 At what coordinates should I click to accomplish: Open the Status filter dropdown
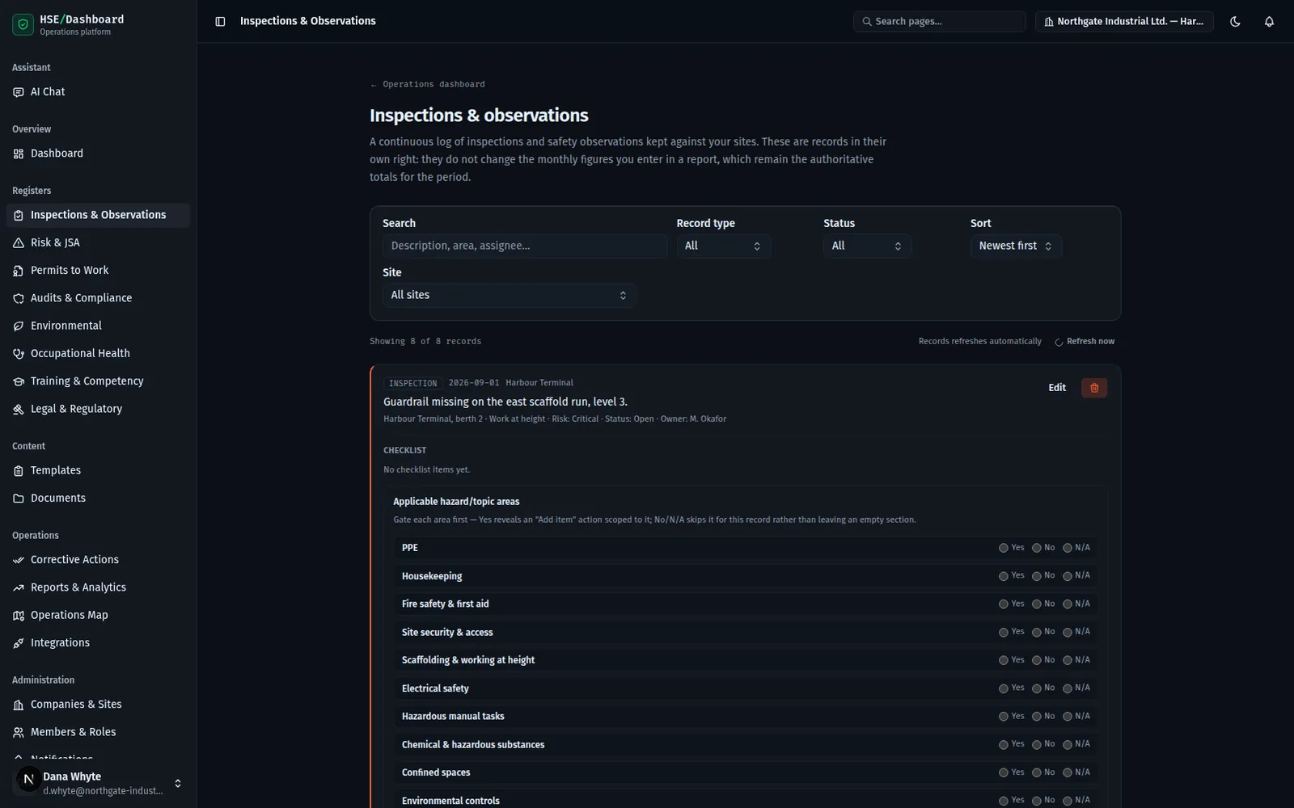coord(867,246)
